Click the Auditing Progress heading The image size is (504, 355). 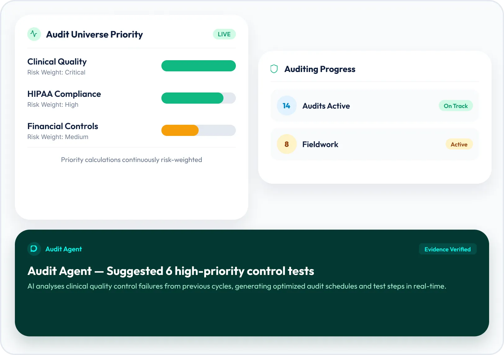320,69
